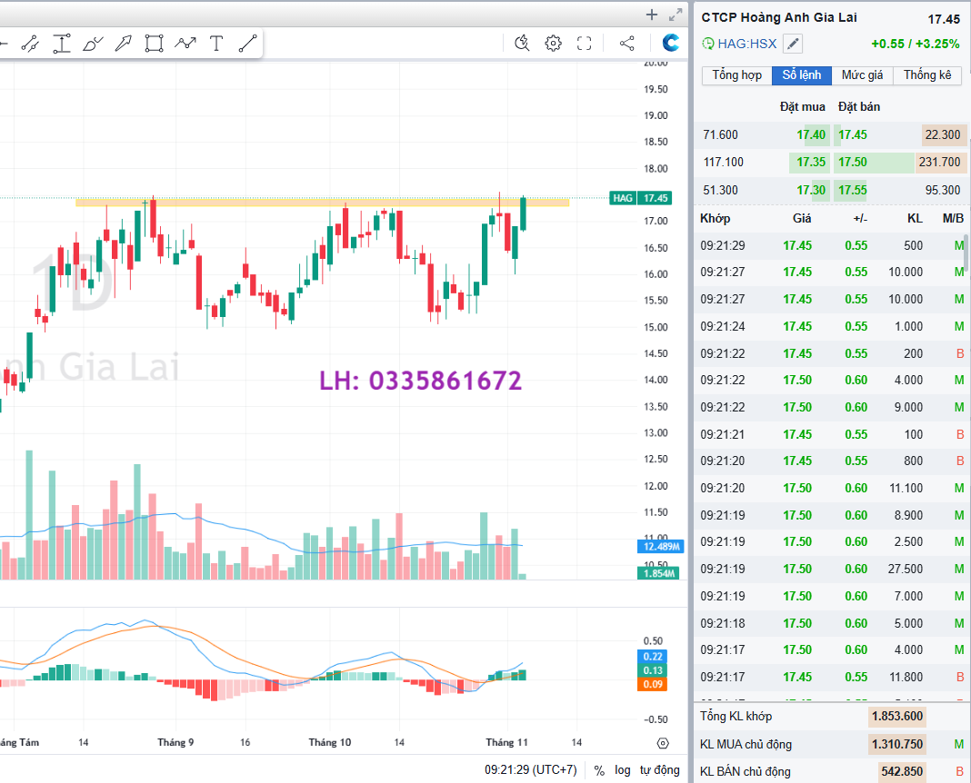Toggle auto scale (tự động)

coord(659,770)
